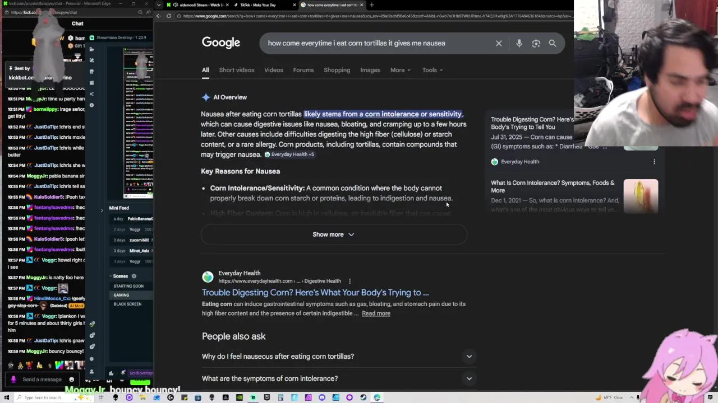This screenshot has width=718, height=403.
Task: Switch to Short videos tab
Action: [237, 70]
